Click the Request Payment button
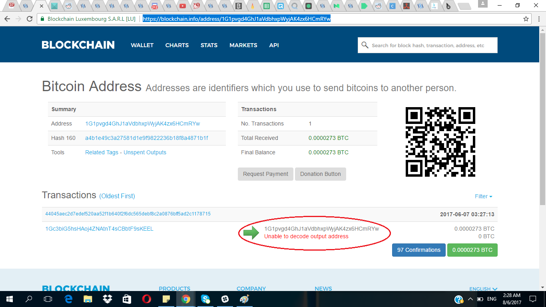This screenshot has width=546, height=307. point(265,174)
